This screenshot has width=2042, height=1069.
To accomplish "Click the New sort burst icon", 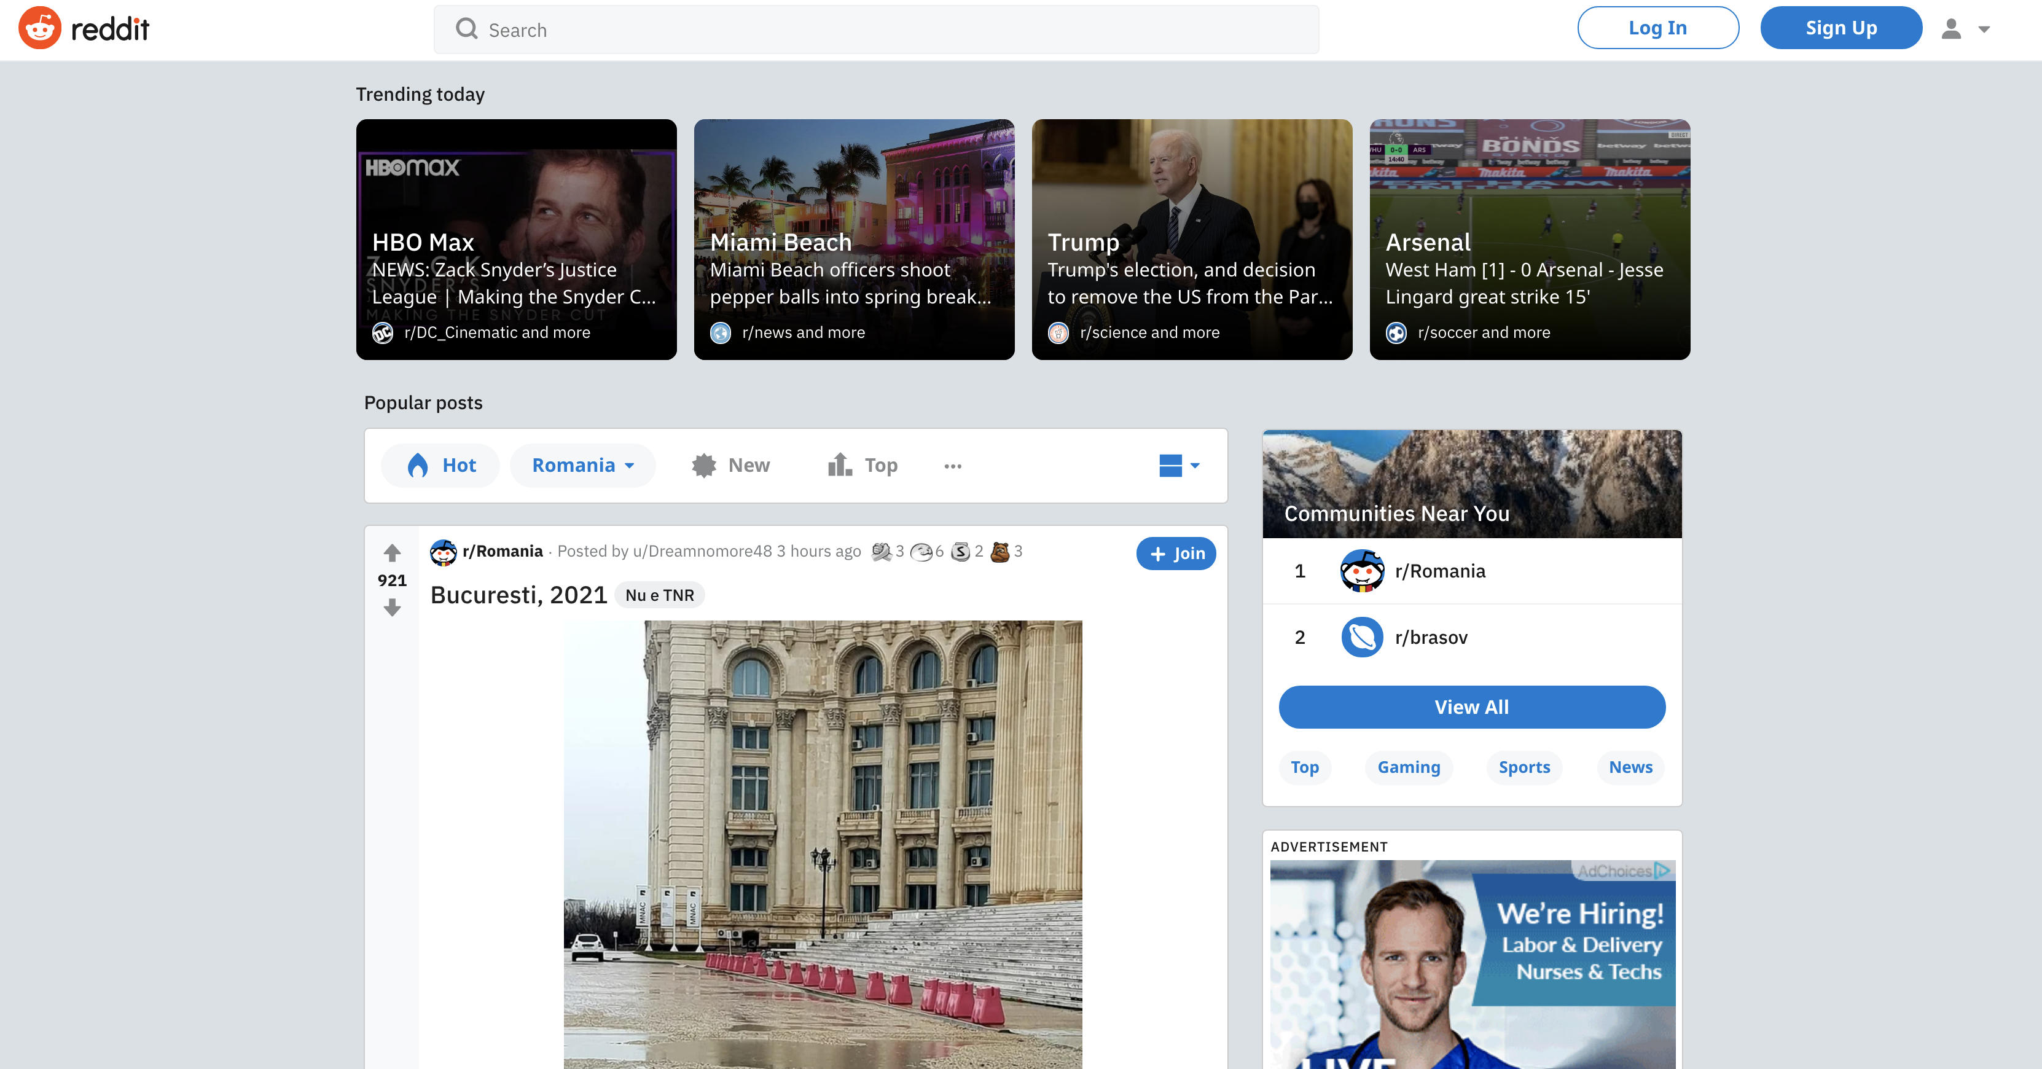I will 704,466.
